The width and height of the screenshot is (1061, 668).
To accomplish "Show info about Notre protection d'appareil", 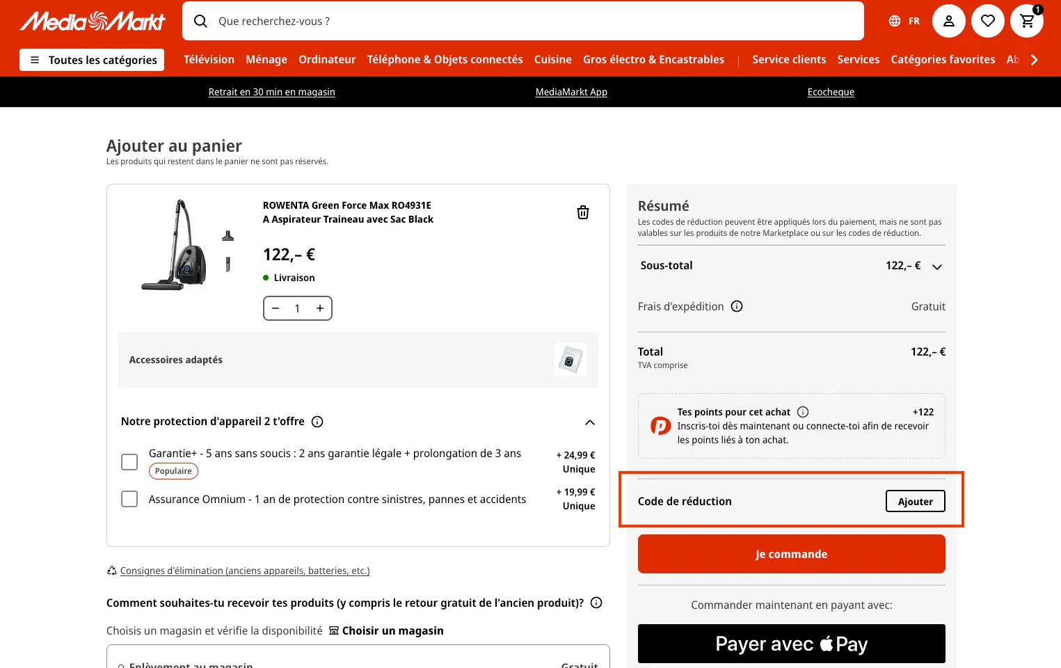I will pyautogui.click(x=317, y=422).
